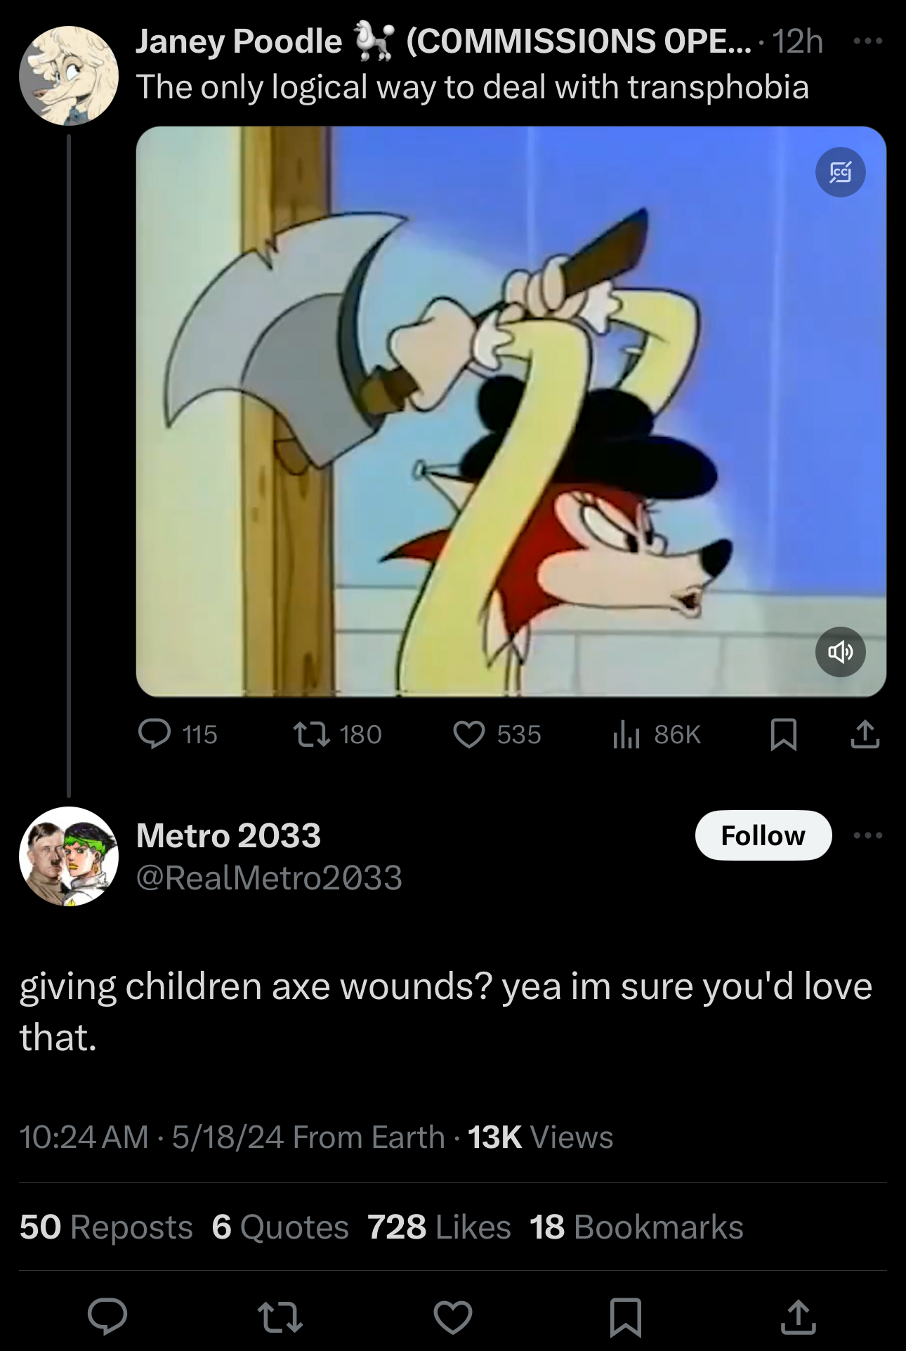Image resolution: width=906 pixels, height=1351 pixels.
Task: Like Metro 2033's reply with heart icon
Action: pyautogui.click(x=452, y=1317)
